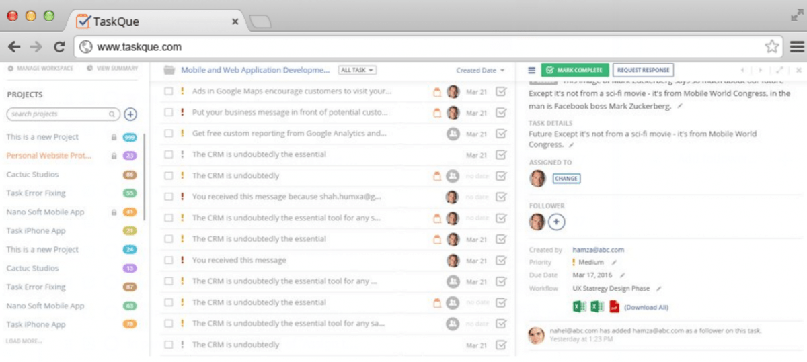Select the Personal Website project
Image resolution: width=807 pixels, height=362 pixels.
pyautogui.click(x=49, y=156)
